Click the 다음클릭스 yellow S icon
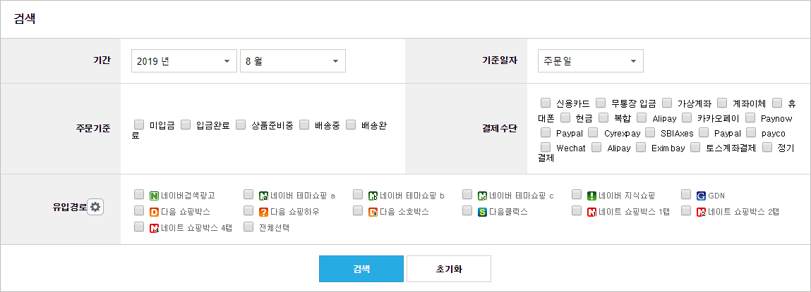811x292 pixels. pos(482,212)
